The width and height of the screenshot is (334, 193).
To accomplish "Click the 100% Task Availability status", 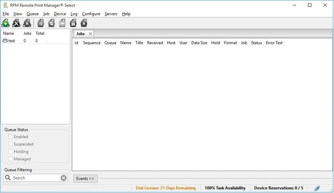I will [225, 188].
